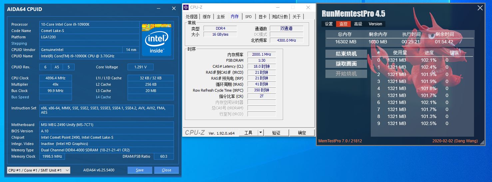Click the 北桥频率 4300.0 MHz field

coord(286,40)
